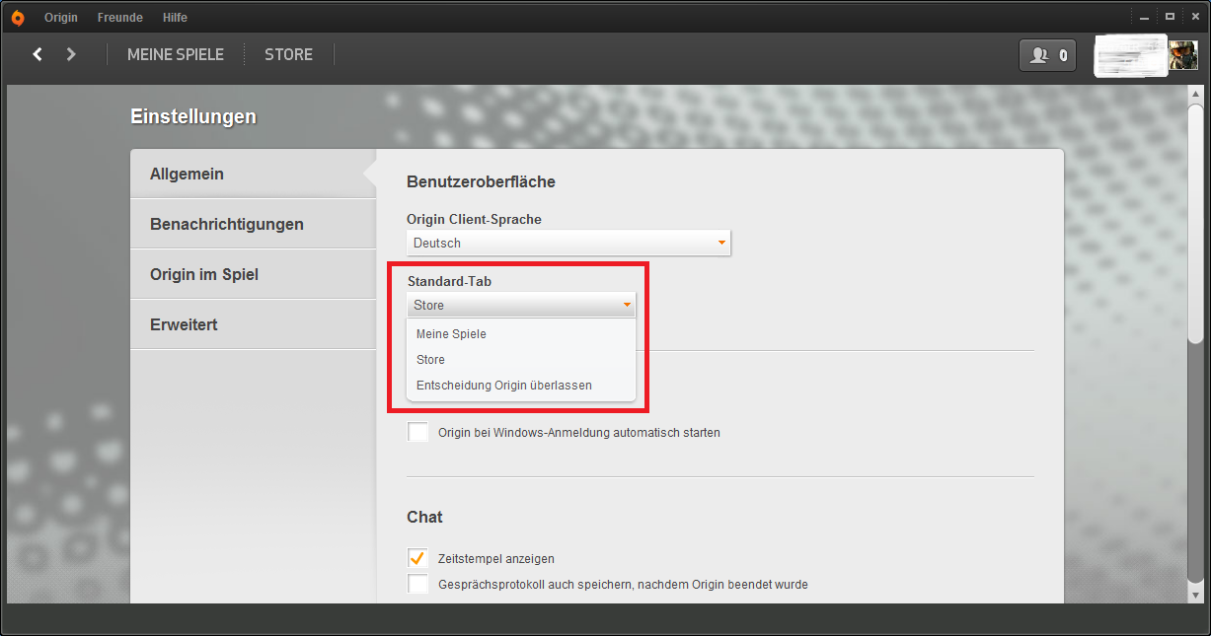Open the Hilfe menu
The image size is (1211, 636).
pyautogui.click(x=175, y=18)
